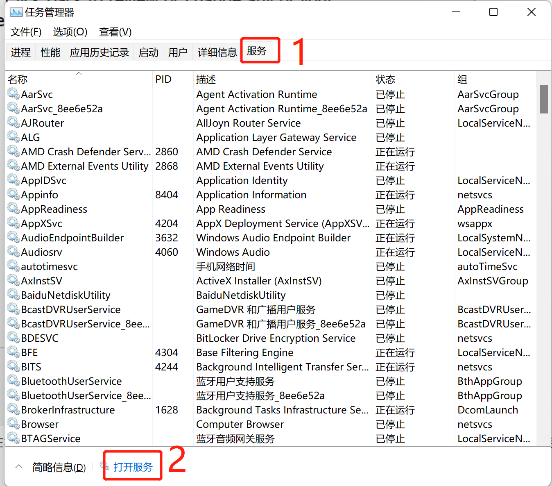The width and height of the screenshot is (552, 486).
Task: Switch to the 启动 tab
Action: [x=149, y=52]
